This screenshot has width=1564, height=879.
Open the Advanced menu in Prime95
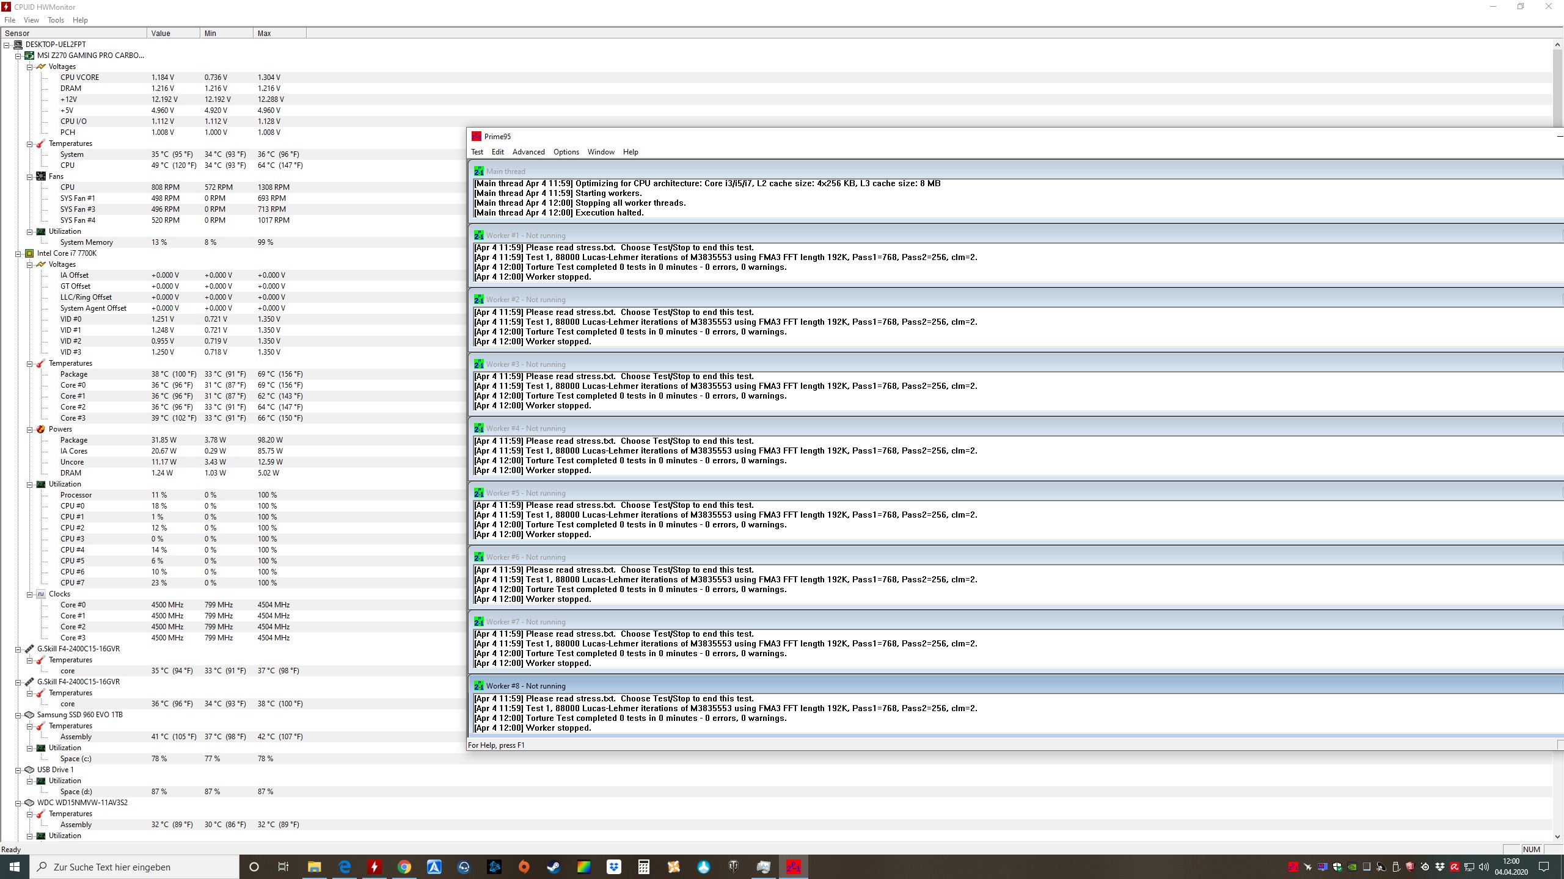tap(528, 152)
